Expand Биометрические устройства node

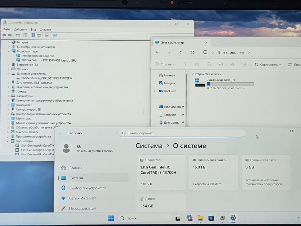pos(9,47)
